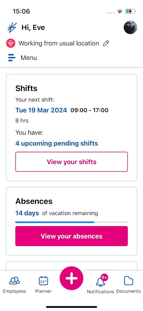Open Notifications bell icon
This screenshot has width=143, height=311.
tap(100, 282)
